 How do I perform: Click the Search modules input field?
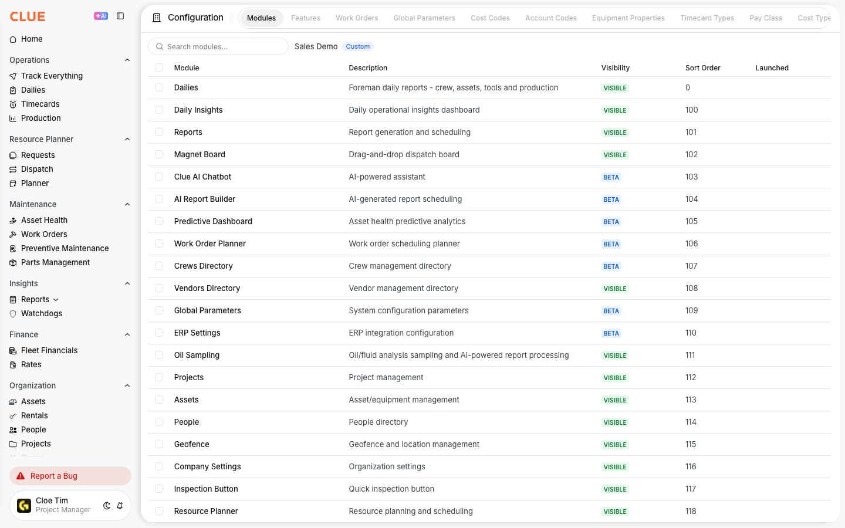click(x=218, y=46)
